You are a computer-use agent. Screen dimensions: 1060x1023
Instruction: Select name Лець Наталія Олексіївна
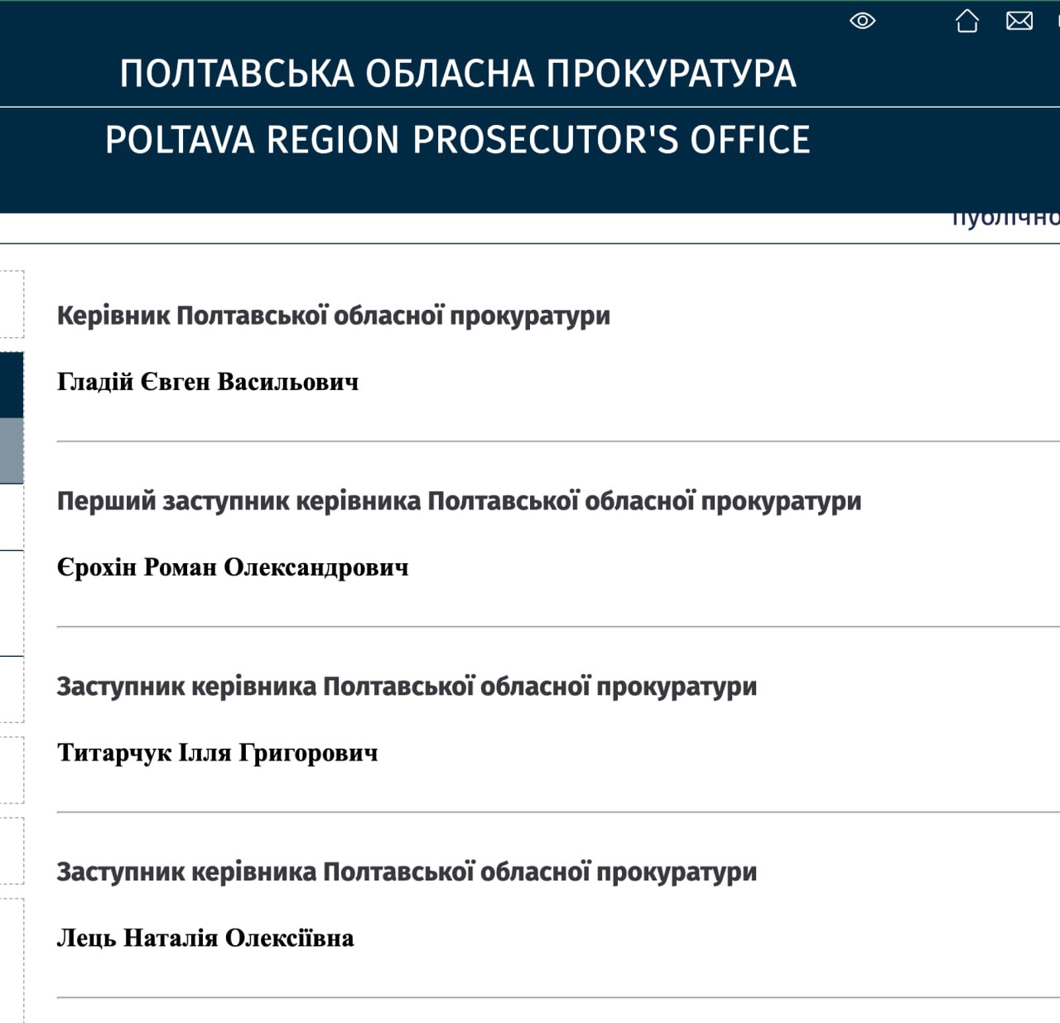[205, 938]
